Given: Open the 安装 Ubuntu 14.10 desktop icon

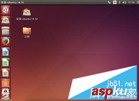Looking at the screenshot, I should pyautogui.click(x=27, y=12).
